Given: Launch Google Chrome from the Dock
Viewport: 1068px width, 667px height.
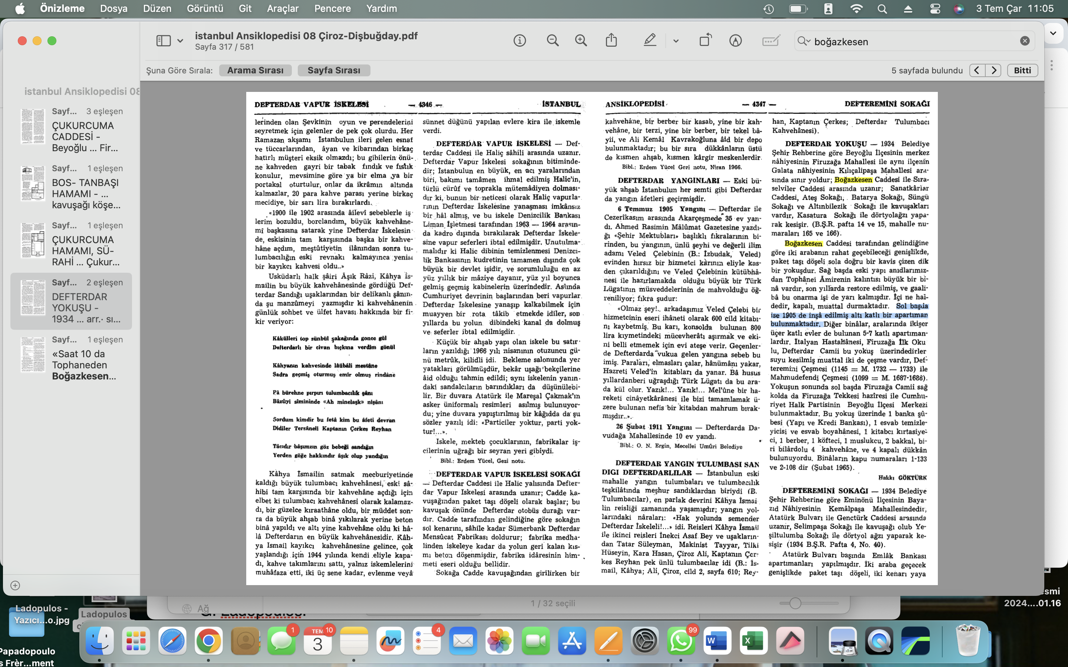Looking at the screenshot, I should (208, 641).
